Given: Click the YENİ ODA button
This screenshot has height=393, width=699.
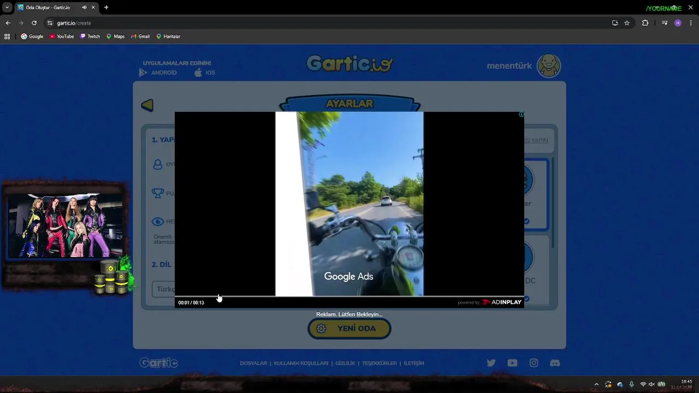Looking at the screenshot, I should pos(349,329).
